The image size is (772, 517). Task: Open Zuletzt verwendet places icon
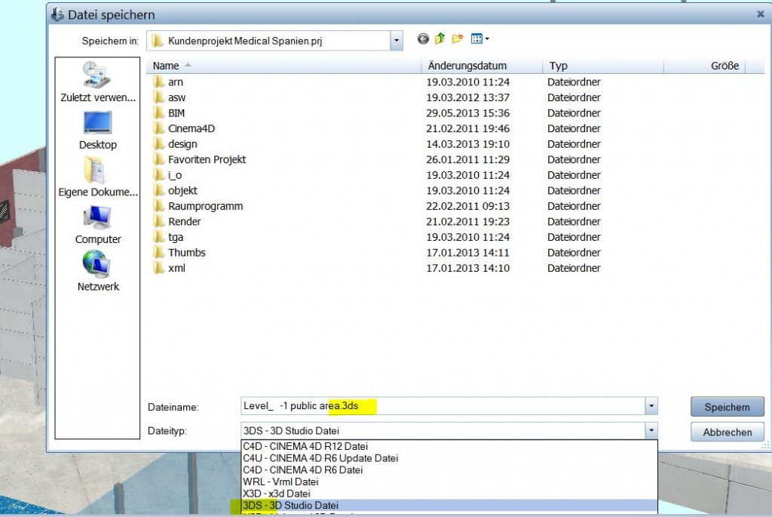(x=98, y=83)
